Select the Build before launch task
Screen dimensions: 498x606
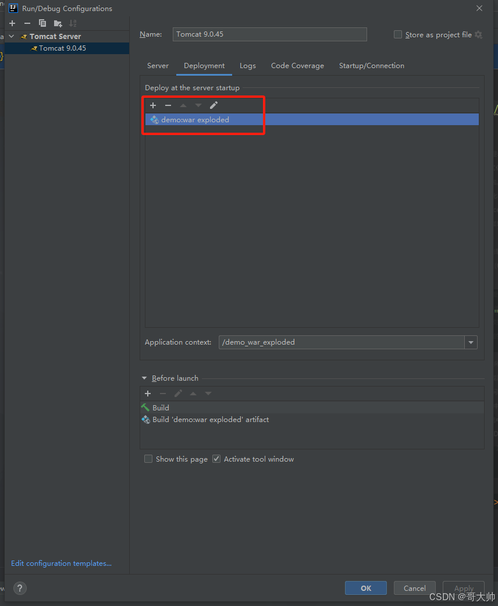click(x=312, y=407)
